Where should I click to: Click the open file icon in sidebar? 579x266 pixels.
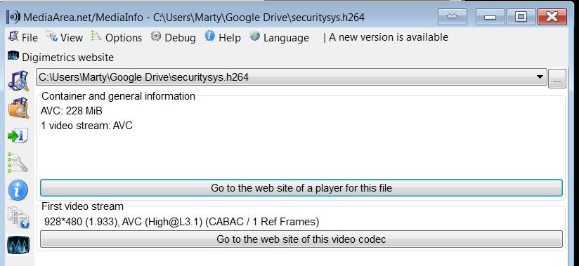click(x=18, y=81)
